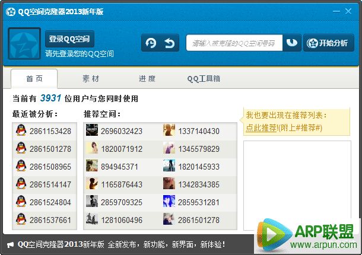Click the undo arrow icon

[170, 43]
